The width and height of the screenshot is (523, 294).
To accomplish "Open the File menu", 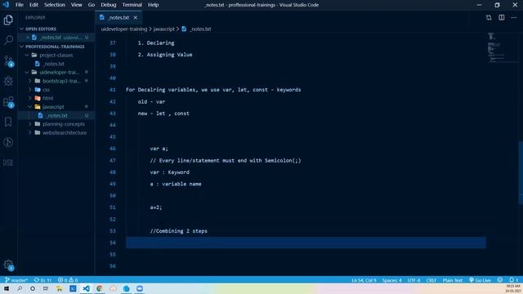I will click(x=20, y=5).
